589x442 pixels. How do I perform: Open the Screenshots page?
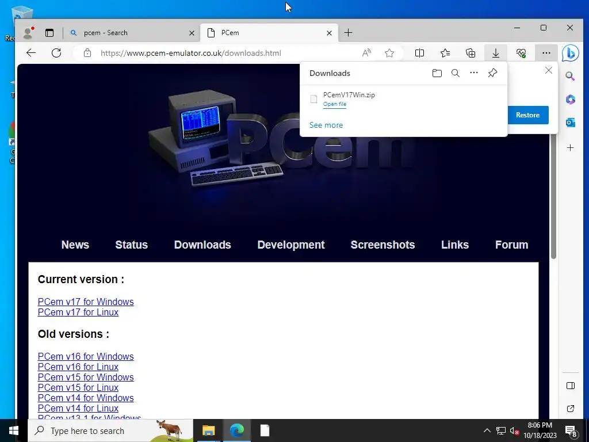tap(383, 245)
